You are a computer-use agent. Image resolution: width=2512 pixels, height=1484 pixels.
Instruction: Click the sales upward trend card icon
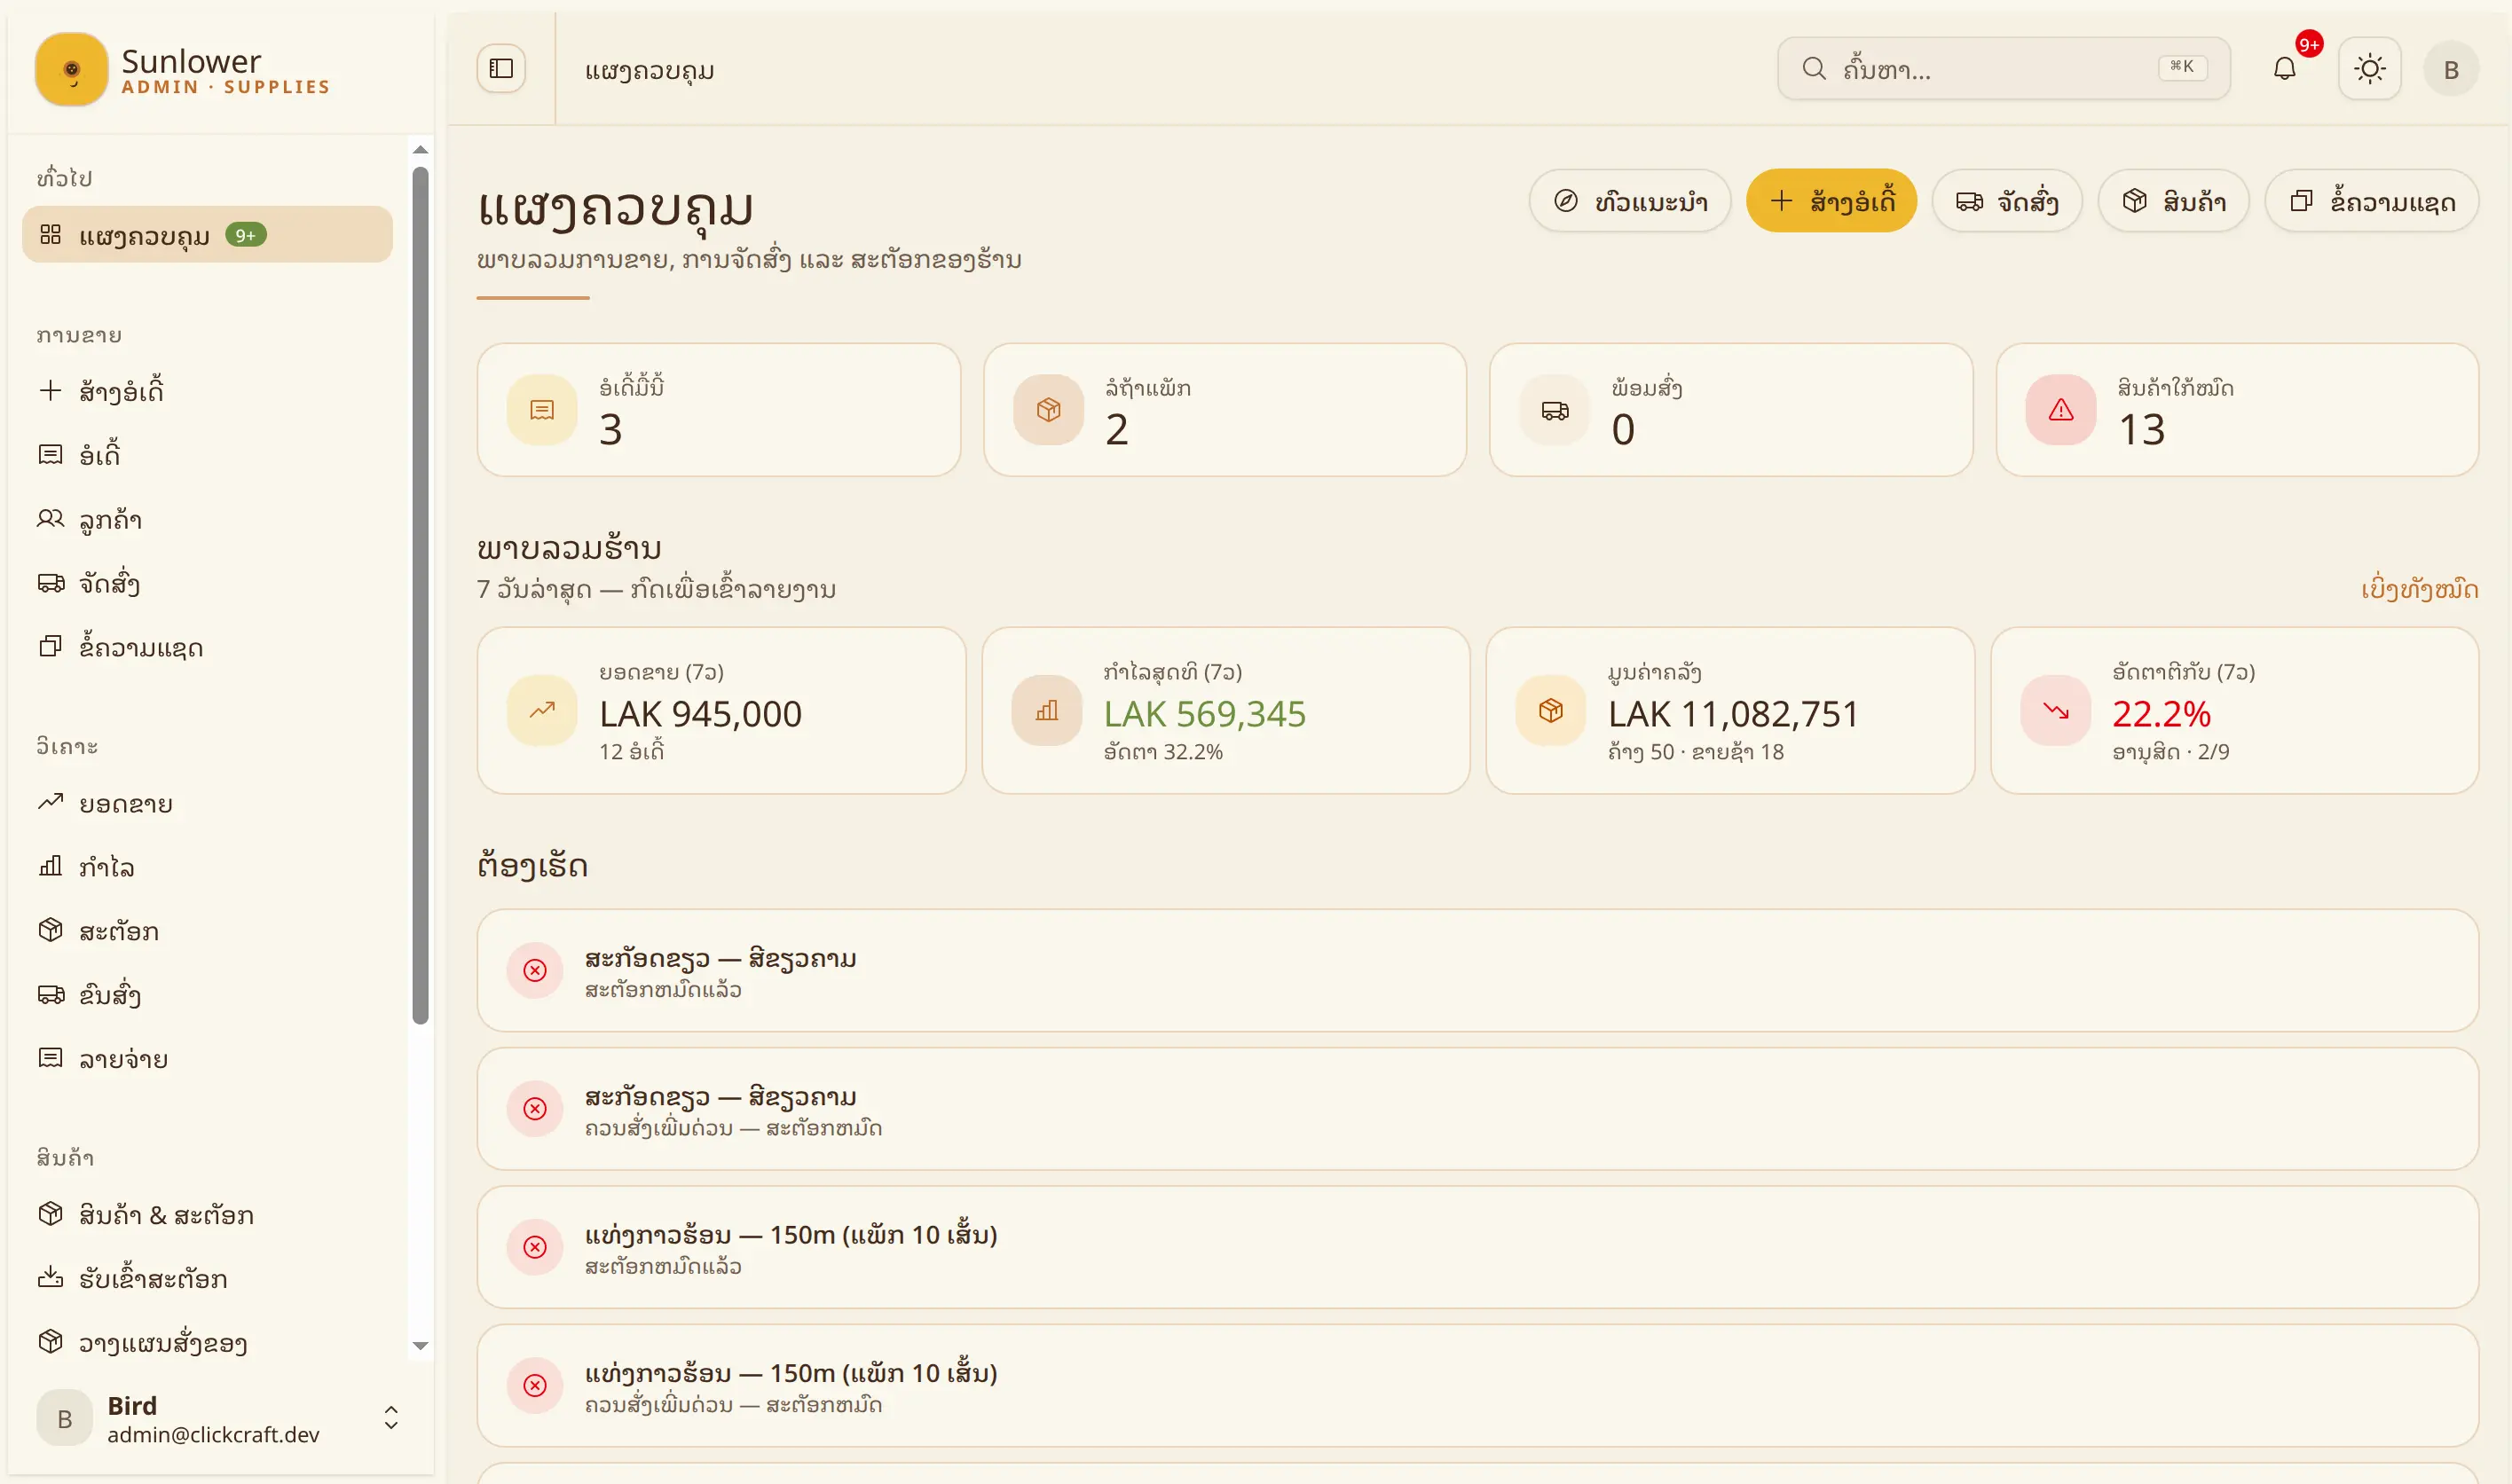pos(542,711)
